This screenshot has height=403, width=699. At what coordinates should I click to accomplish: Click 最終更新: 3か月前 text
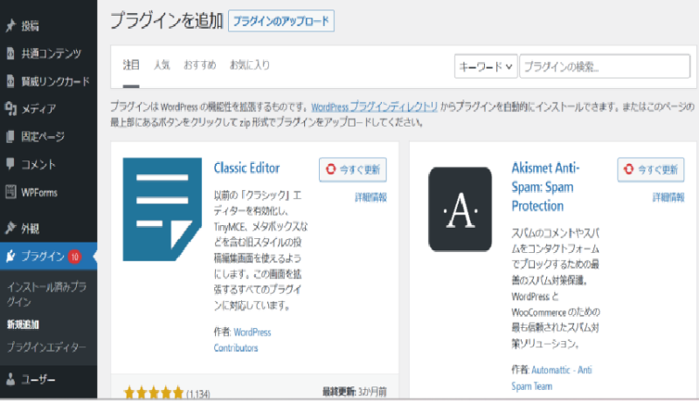[x=355, y=392]
